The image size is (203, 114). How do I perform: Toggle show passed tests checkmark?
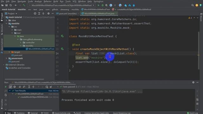[10, 87]
